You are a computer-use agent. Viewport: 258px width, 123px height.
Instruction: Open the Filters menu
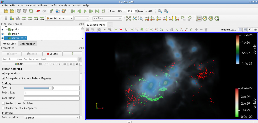(43, 5)
